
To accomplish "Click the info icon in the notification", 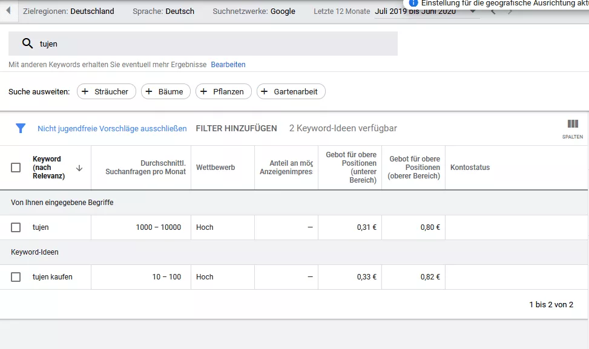I will [413, 3].
